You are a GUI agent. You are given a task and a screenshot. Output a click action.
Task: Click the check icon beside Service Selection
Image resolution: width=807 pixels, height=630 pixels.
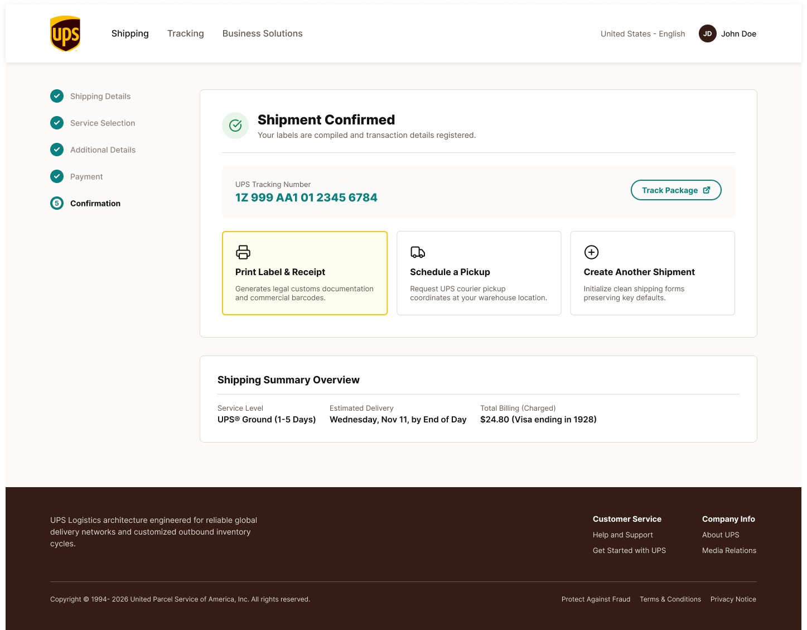point(57,123)
